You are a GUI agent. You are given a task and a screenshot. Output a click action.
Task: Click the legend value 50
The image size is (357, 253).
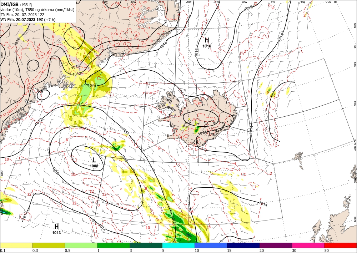pyautogui.click(x=327, y=251)
